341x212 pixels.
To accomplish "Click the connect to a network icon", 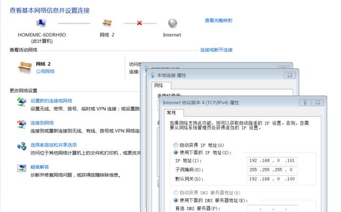I will point(21,124).
